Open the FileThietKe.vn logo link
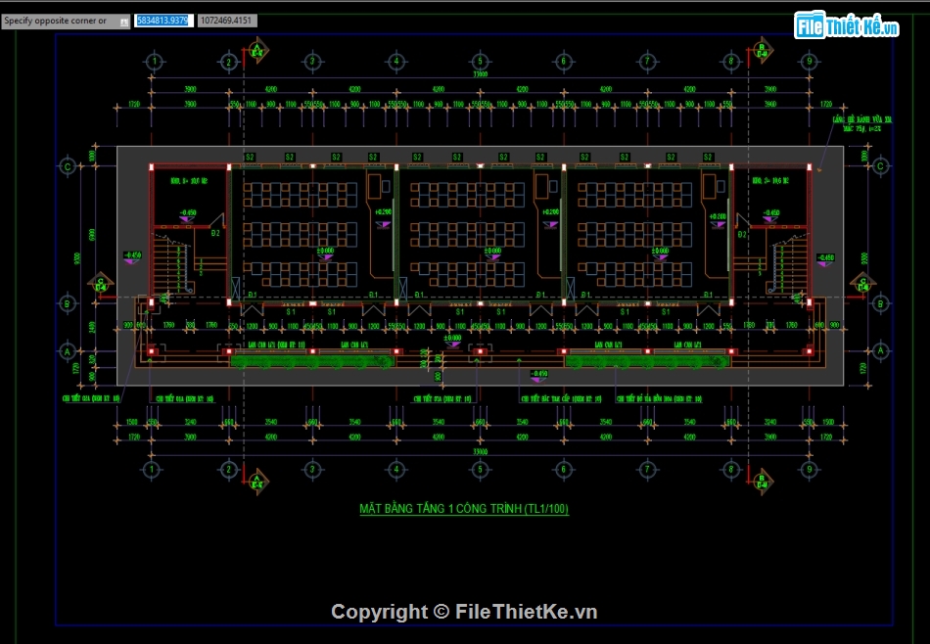The width and height of the screenshot is (930, 644). [847, 26]
